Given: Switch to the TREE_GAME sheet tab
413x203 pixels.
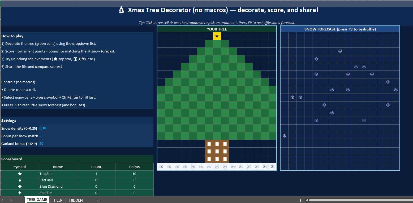Looking at the screenshot, I should click(x=37, y=200).
